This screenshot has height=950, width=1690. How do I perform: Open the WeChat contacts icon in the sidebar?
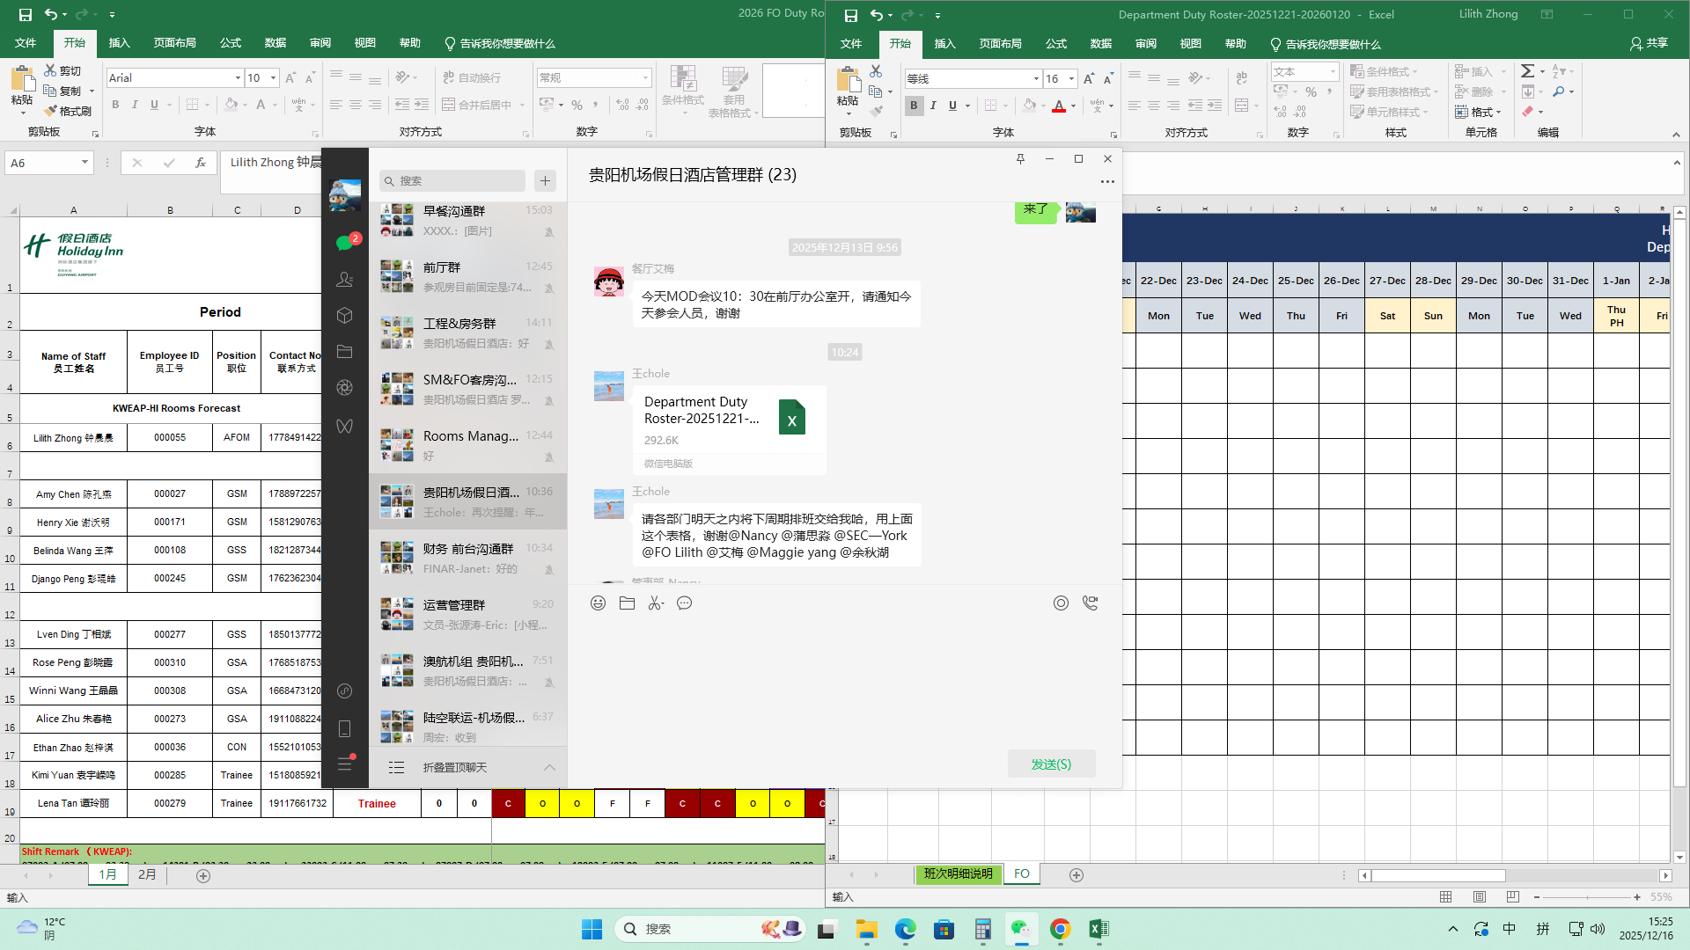pos(344,279)
